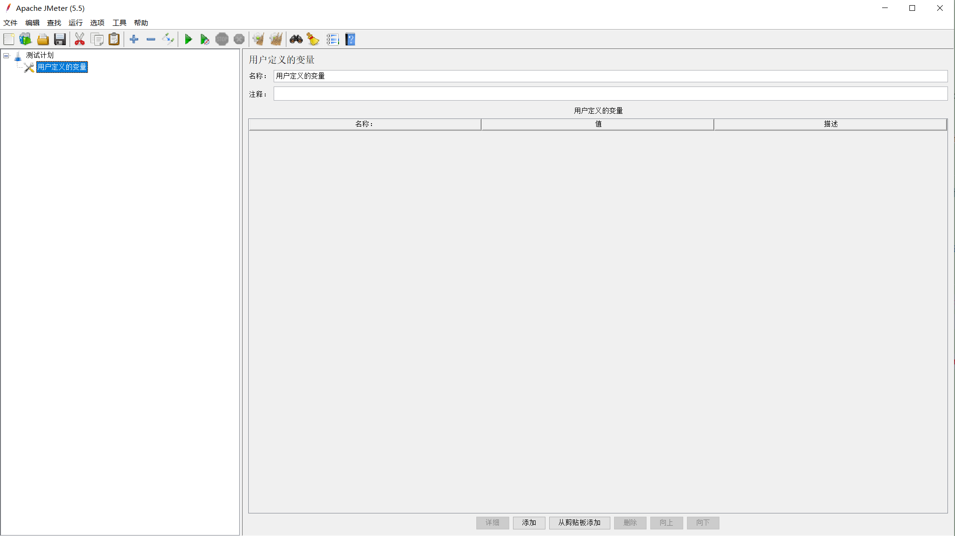Click the Paste clipboard icon
This screenshot has height=536, width=955.
click(114, 39)
